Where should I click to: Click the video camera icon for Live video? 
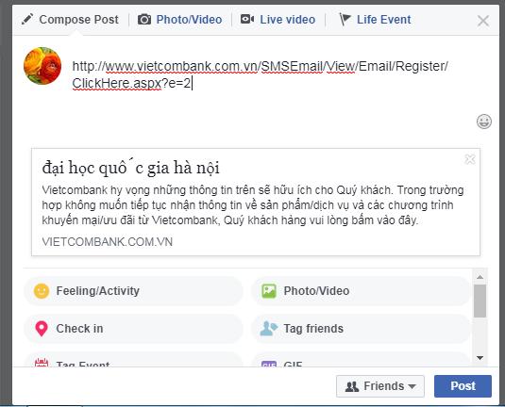(247, 19)
